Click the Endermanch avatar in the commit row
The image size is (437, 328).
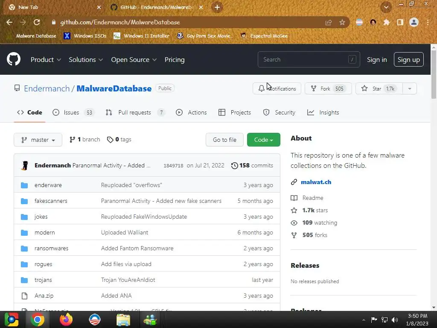(25, 165)
